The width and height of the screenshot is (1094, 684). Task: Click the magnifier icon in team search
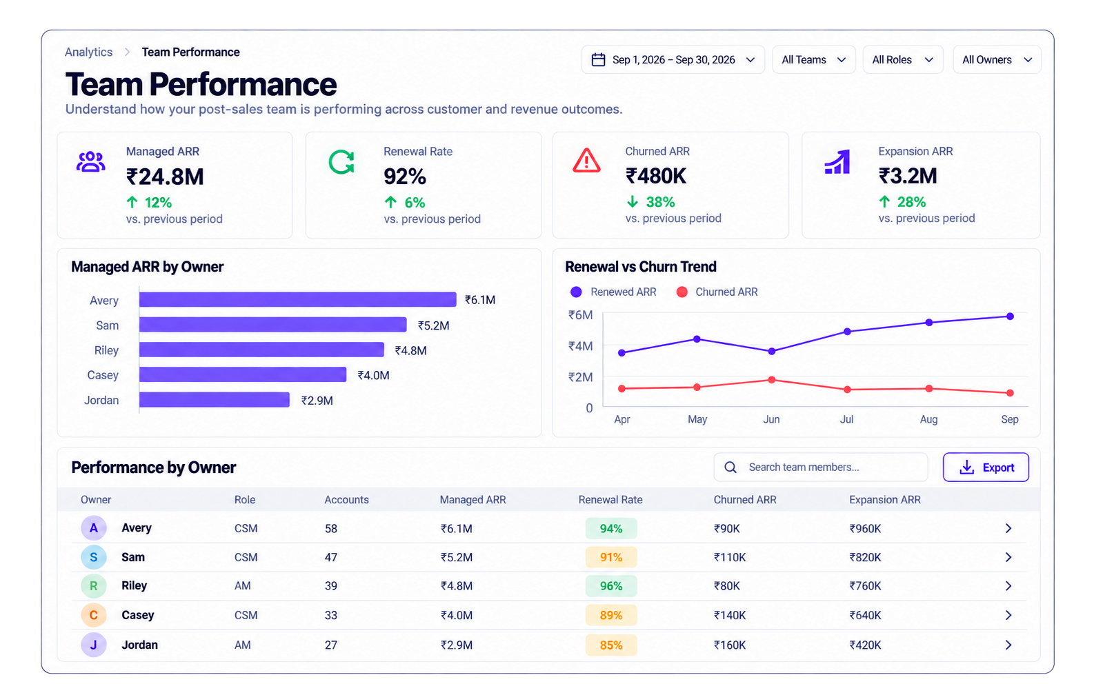(730, 467)
